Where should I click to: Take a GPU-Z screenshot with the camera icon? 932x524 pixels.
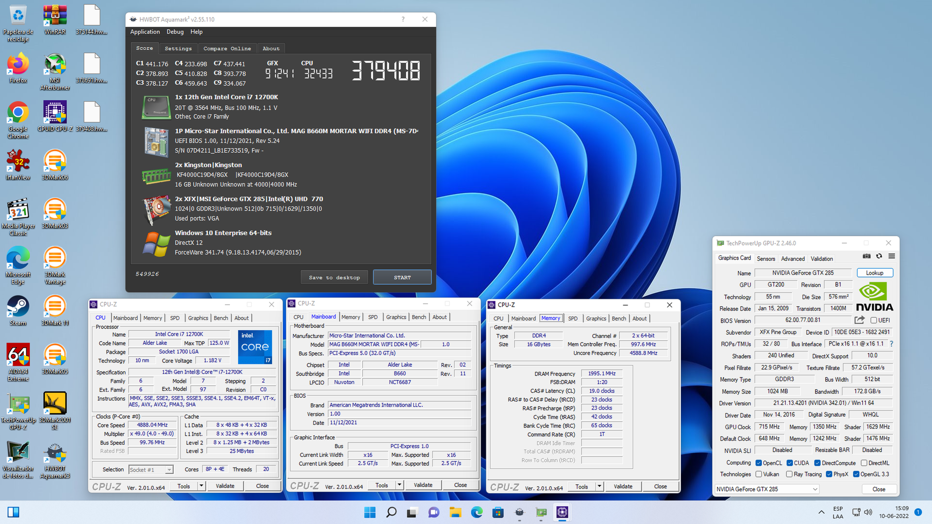coord(866,256)
